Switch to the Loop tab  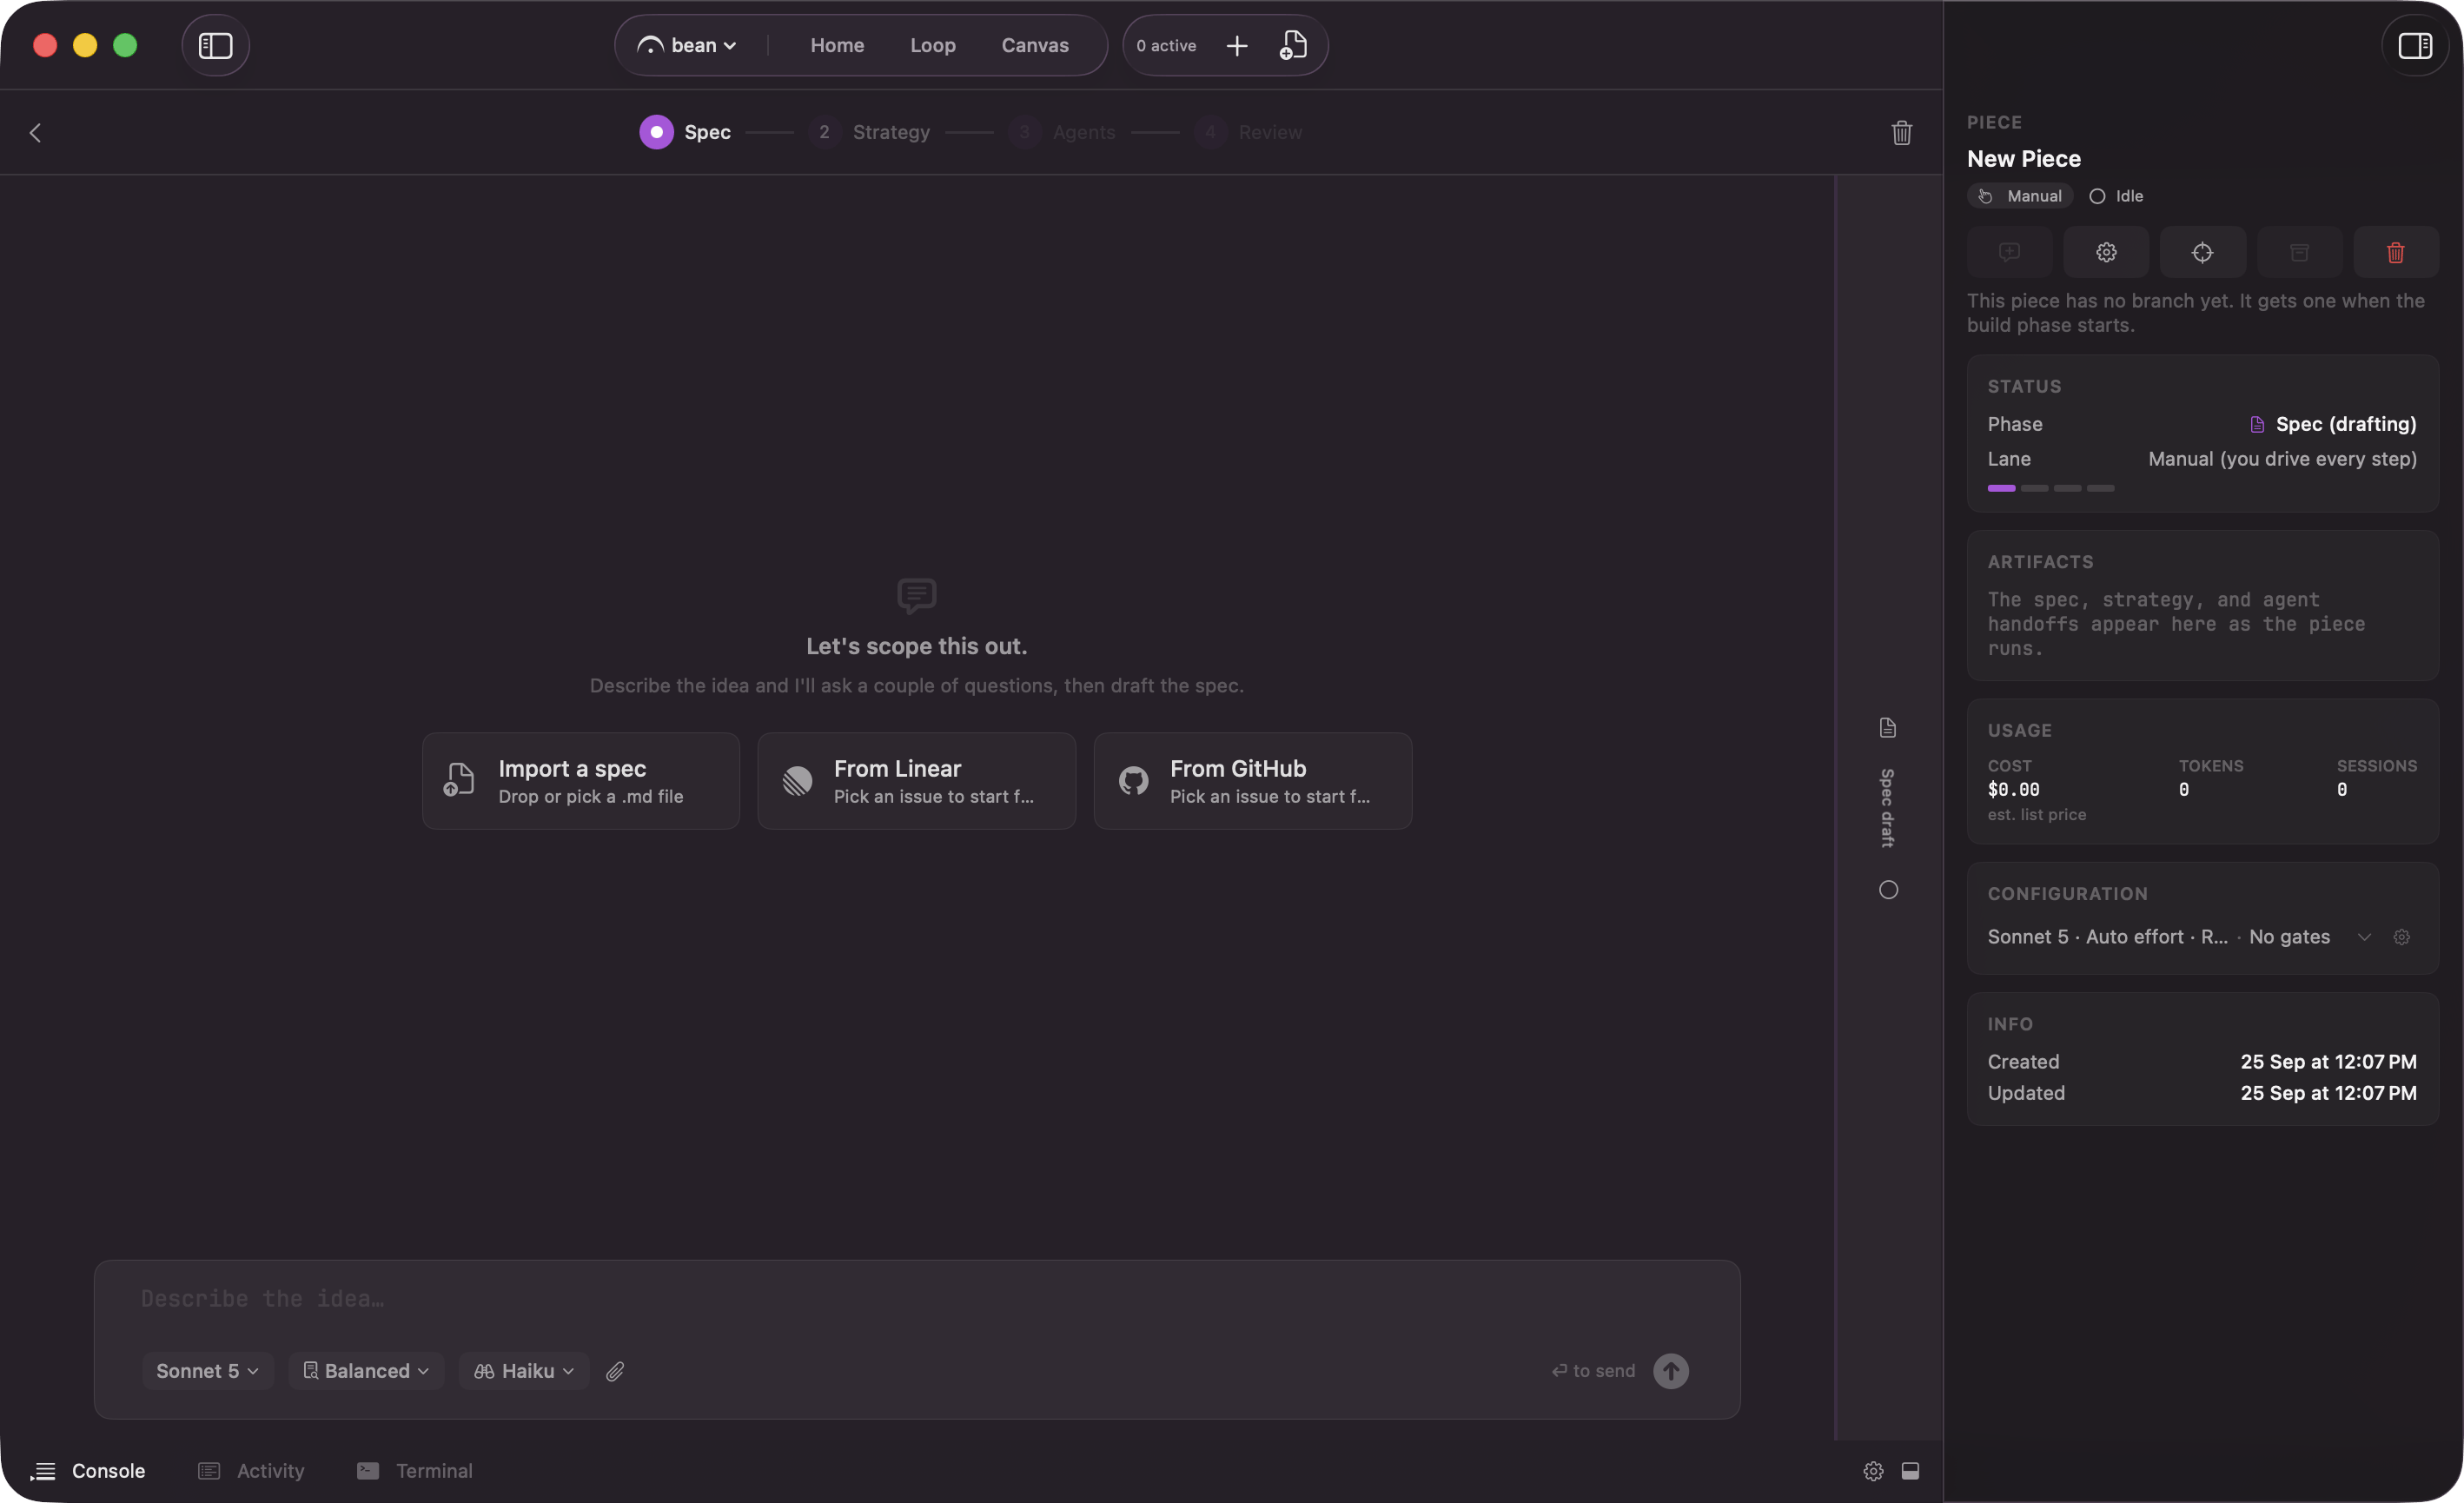pyautogui.click(x=932, y=45)
